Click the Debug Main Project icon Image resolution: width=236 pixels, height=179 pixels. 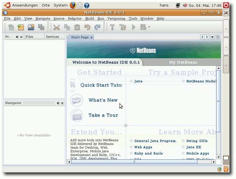[143, 27]
